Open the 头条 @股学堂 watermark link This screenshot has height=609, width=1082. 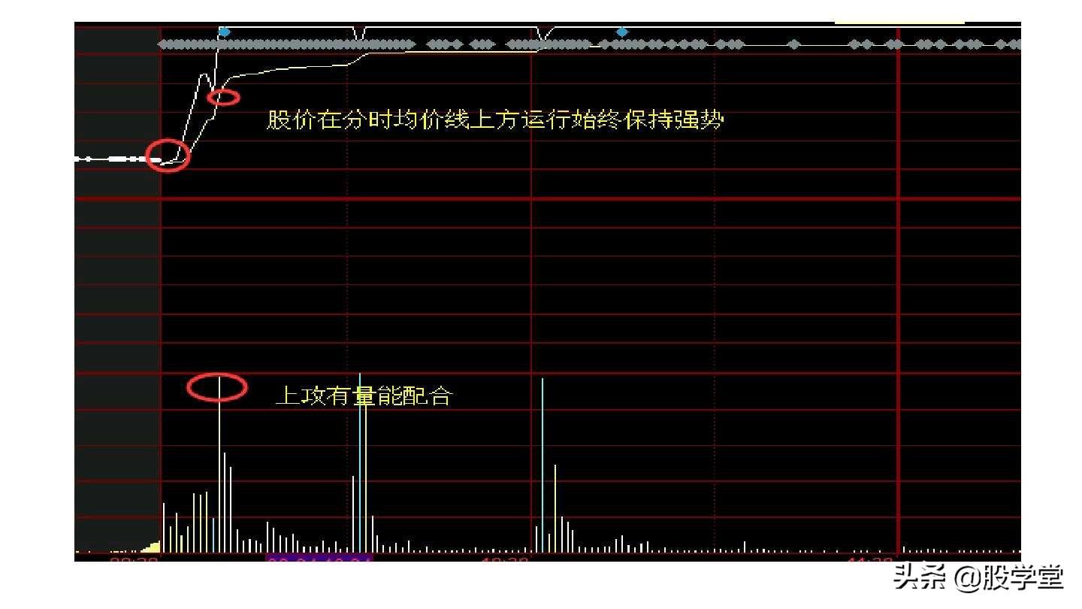pyautogui.click(x=978, y=578)
